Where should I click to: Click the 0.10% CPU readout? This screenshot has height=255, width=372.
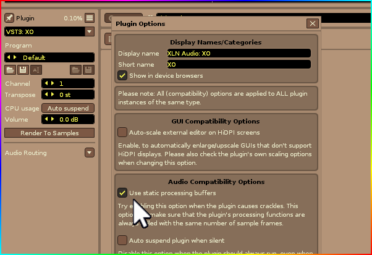(x=73, y=19)
